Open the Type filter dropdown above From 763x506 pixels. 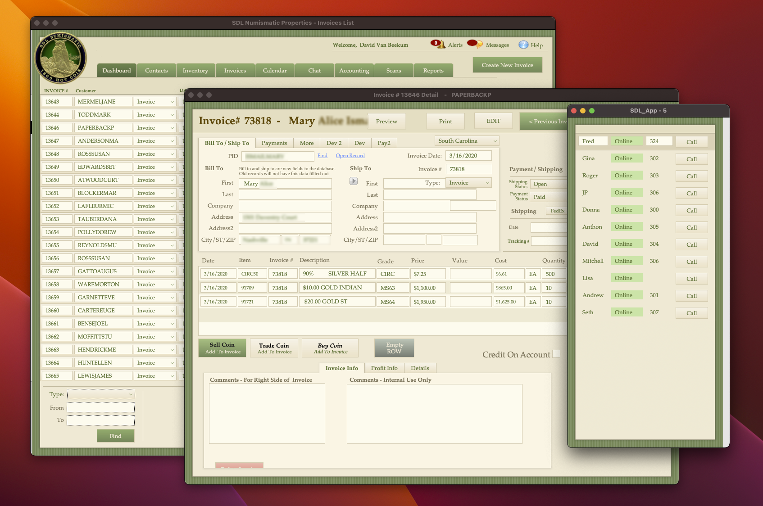(x=101, y=394)
